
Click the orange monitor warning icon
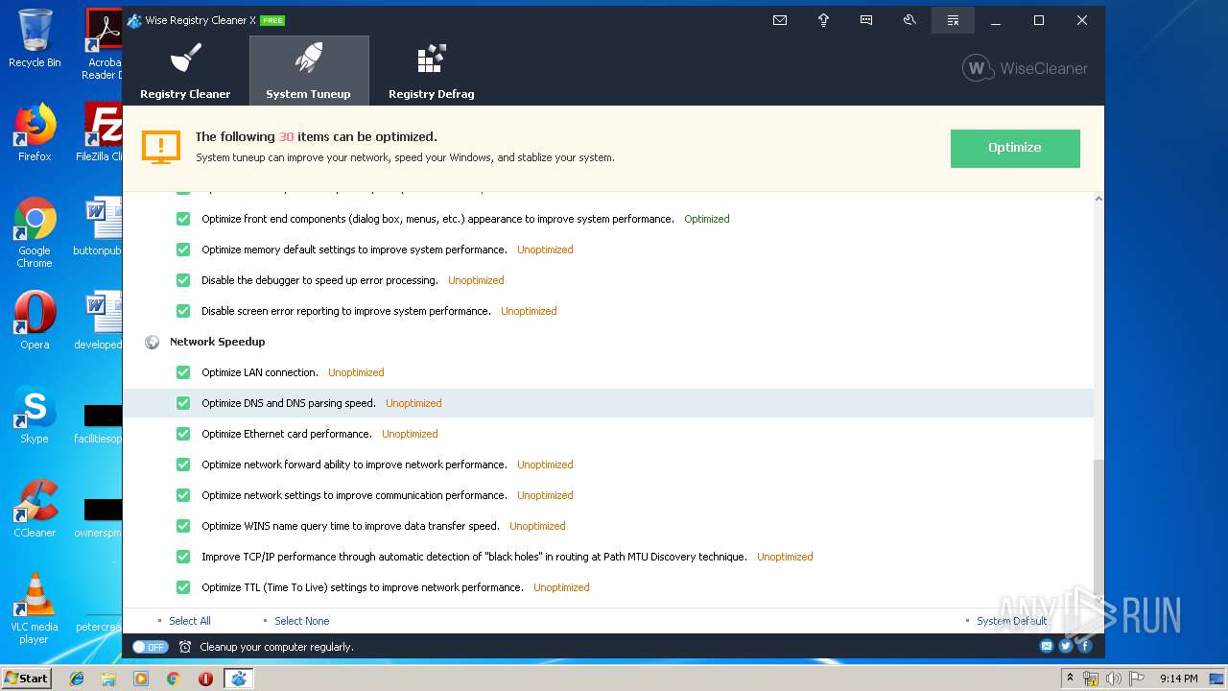click(x=161, y=147)
